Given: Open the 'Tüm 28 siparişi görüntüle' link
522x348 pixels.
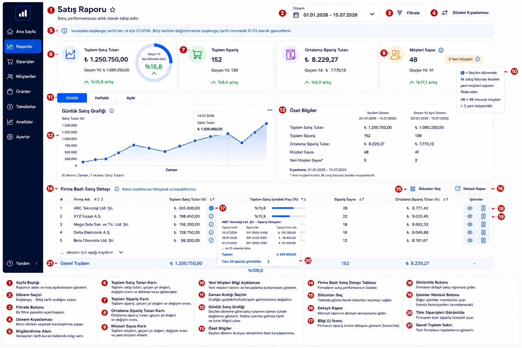Looking at the screenshot, I should (x=246, y=262).
